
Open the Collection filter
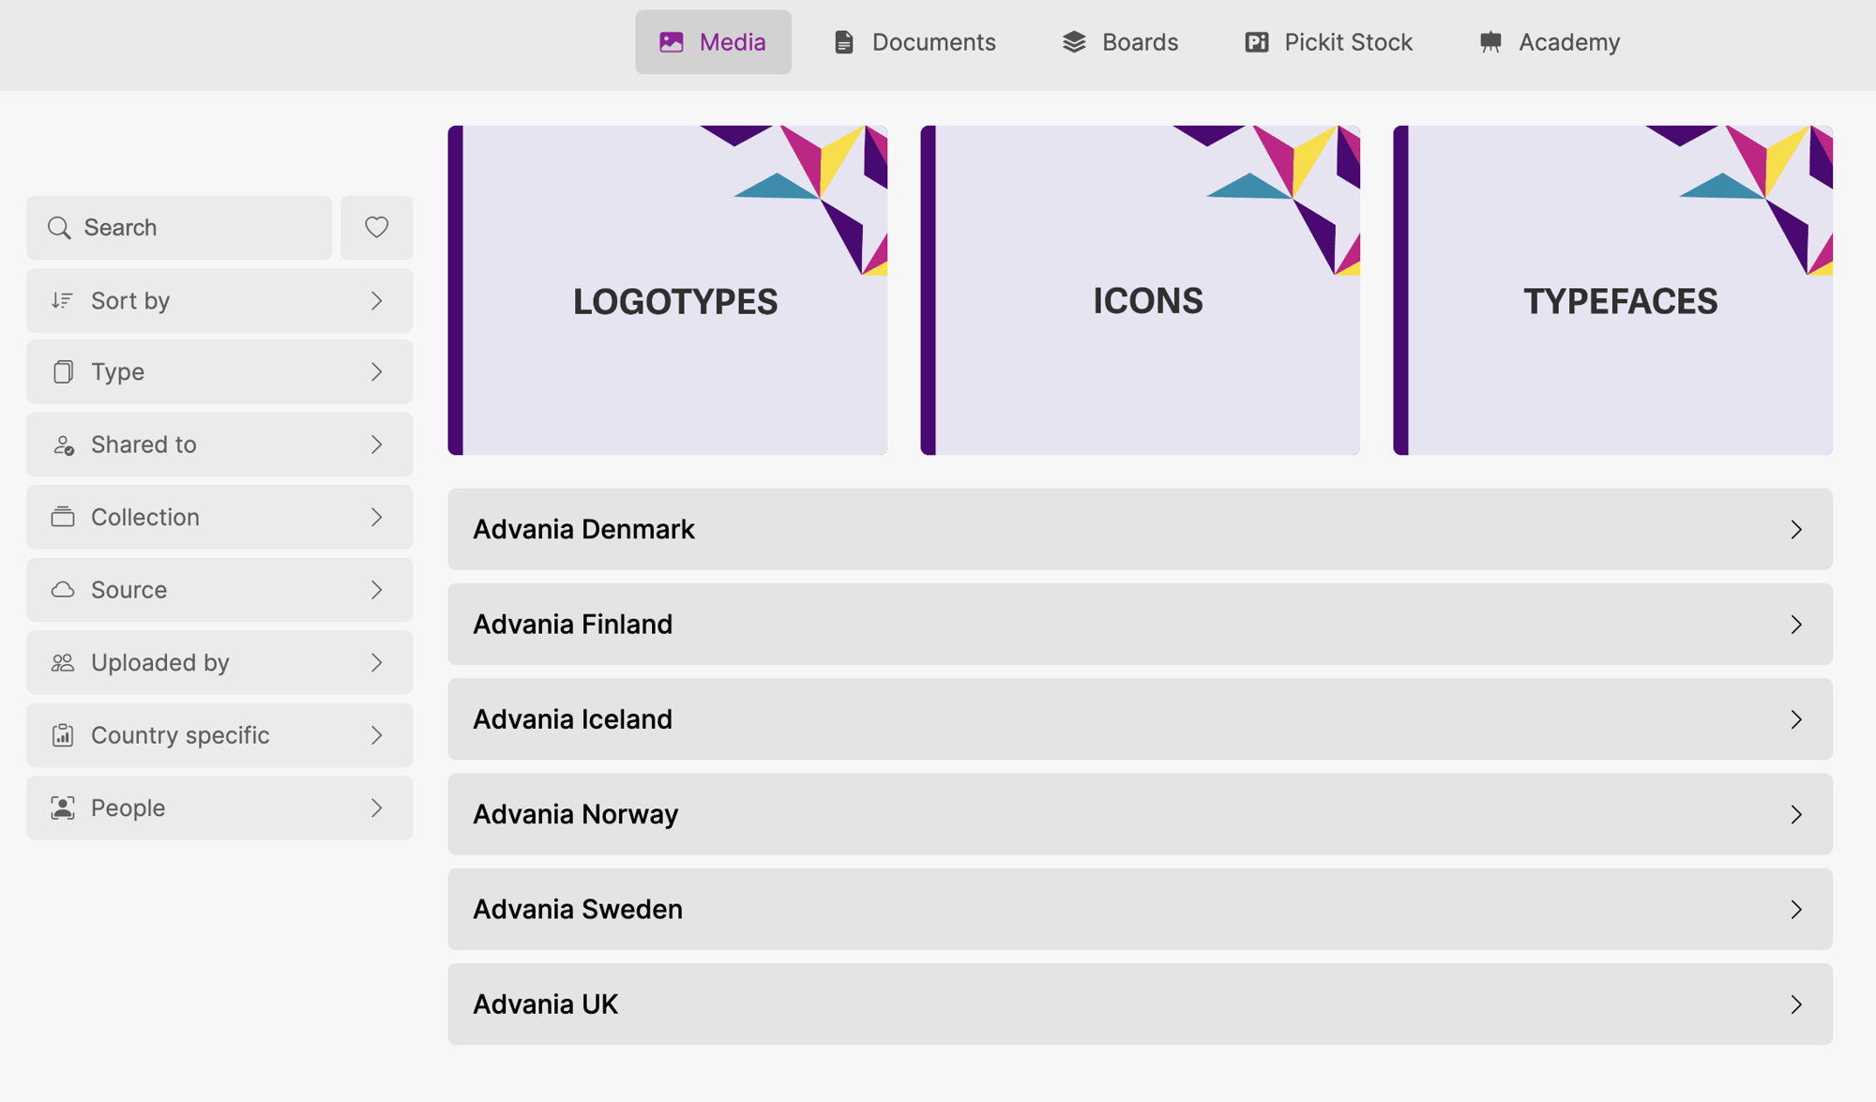coord(219,517)
